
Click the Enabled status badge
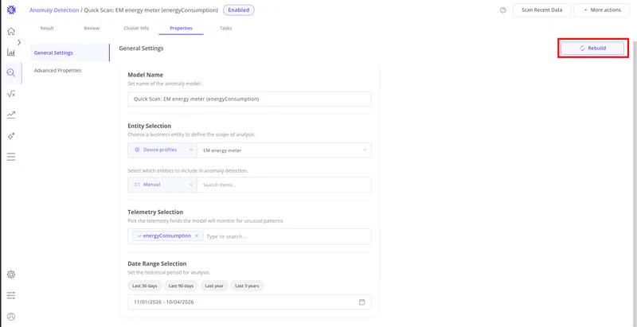click(239, 10)
